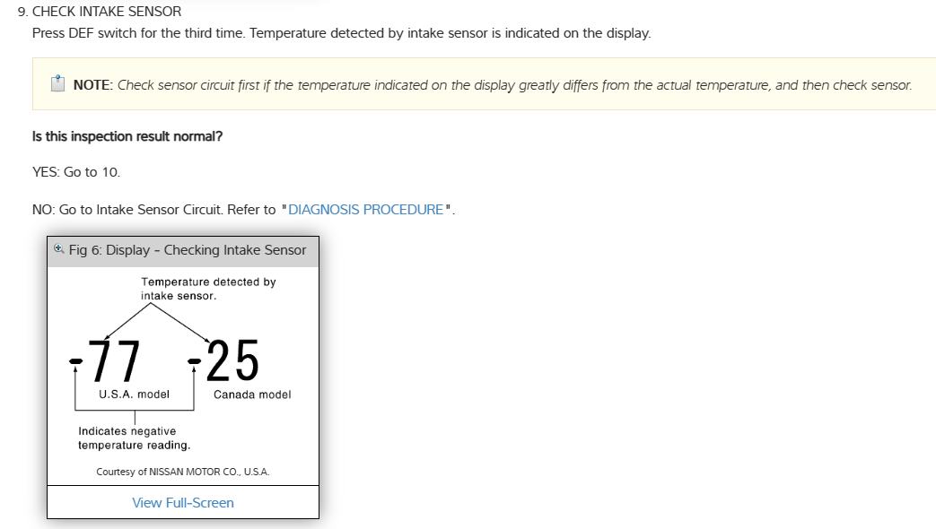This screenshot has height=529, width=936.
Task: Click 'Indicates negative temperature reading.' caption
Action: pos(134,438)
